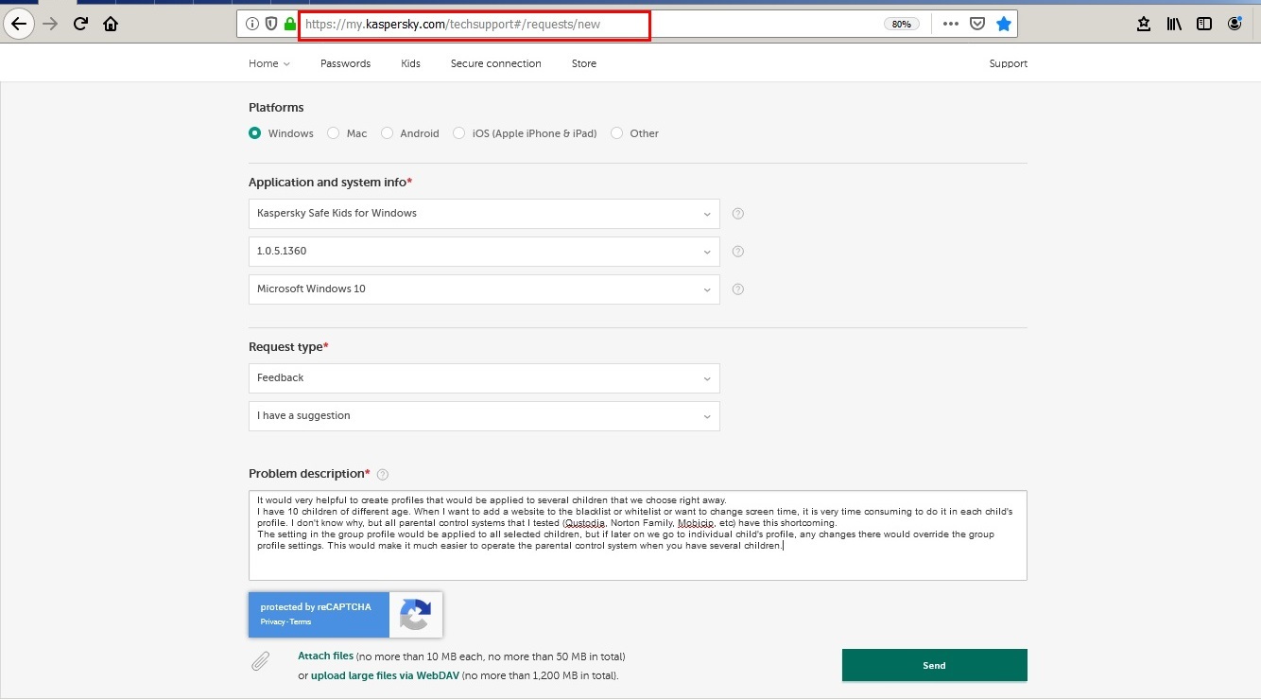
Task: Open the browser home page icon
Action: pos(111,24)
